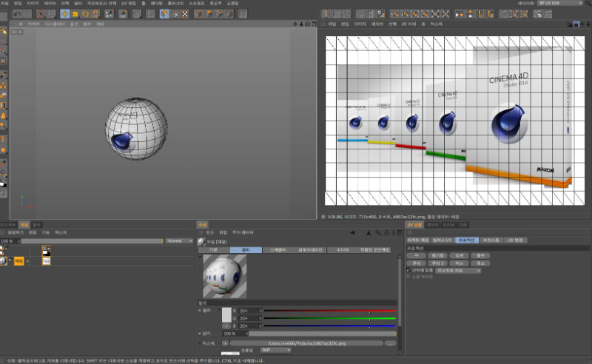Click the first projection type button (sphere)
Screen dimensions: 592x364
click(x=417, y=256)
